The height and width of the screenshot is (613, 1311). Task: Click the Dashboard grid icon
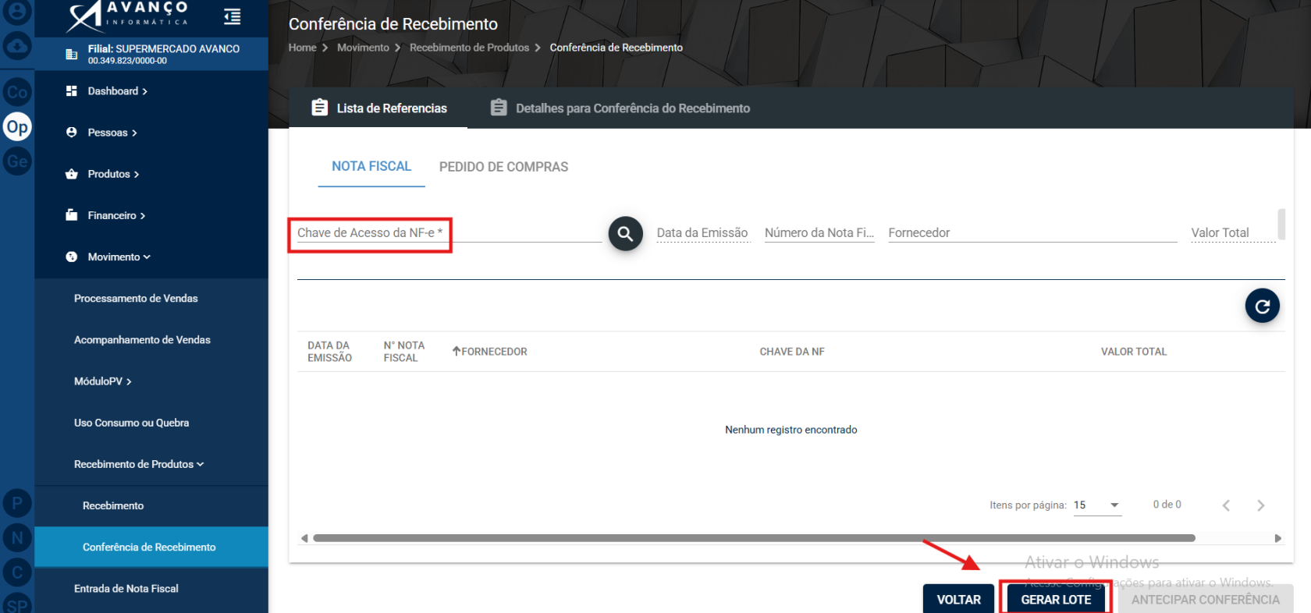click(72, 91)
